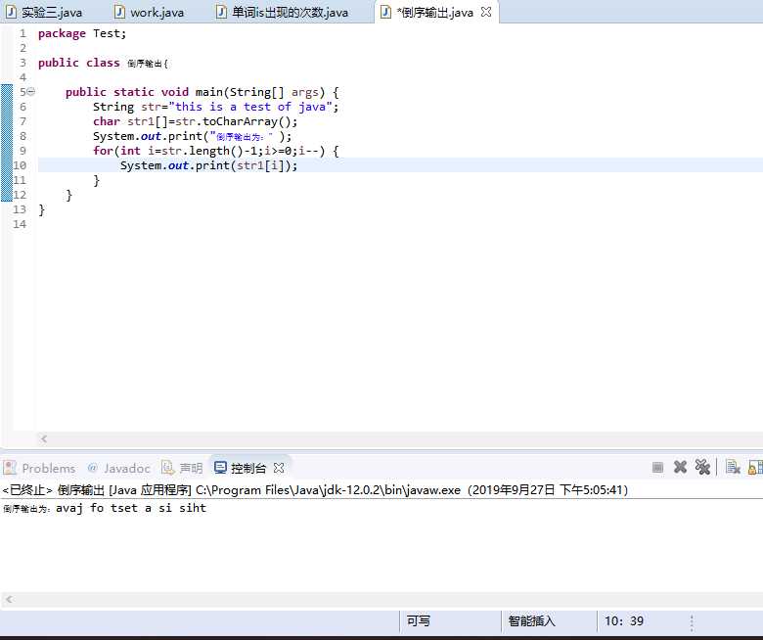Click the 'main' method name on line 5

[208, 92]
